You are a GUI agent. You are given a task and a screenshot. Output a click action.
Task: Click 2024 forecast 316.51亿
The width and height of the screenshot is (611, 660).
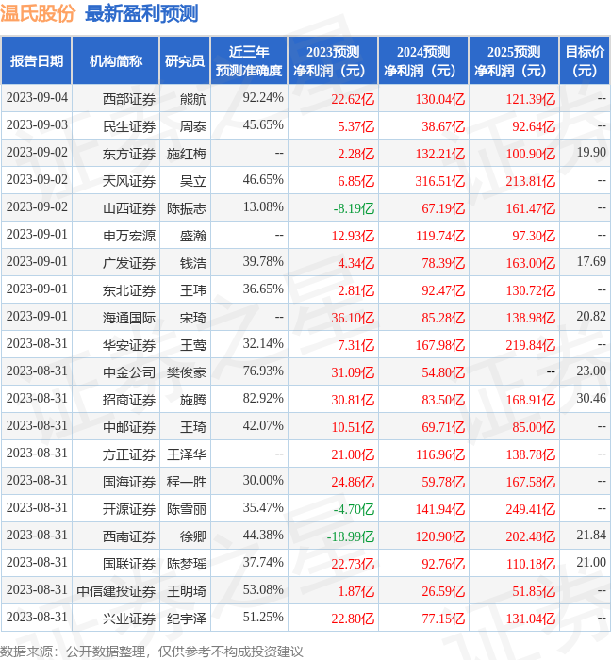[440, 181]
